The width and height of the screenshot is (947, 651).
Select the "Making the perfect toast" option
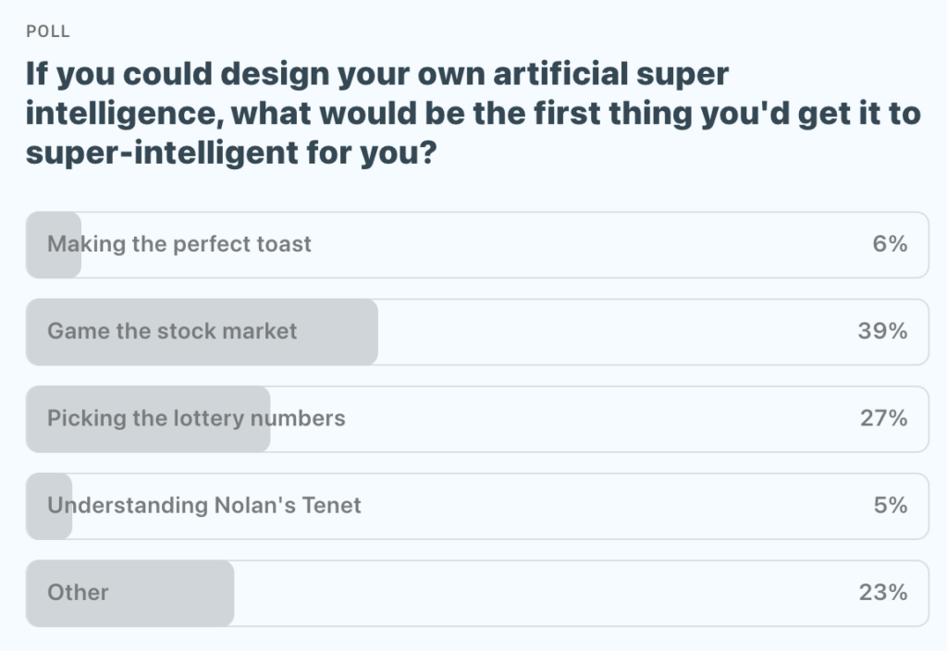(179, 244)
